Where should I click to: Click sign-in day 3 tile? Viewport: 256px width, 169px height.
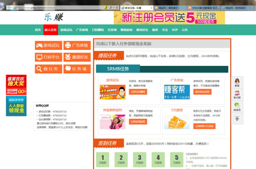(140, 160)
